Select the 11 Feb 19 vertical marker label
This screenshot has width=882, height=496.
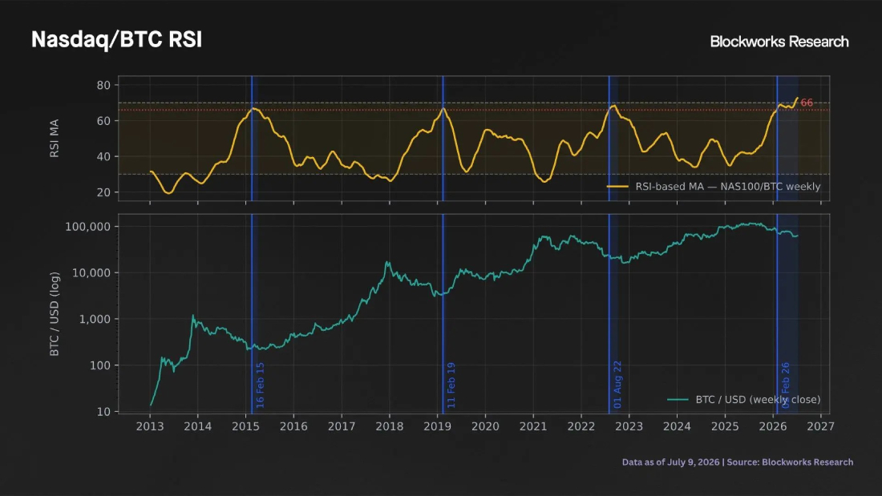[x=451, y=385]
